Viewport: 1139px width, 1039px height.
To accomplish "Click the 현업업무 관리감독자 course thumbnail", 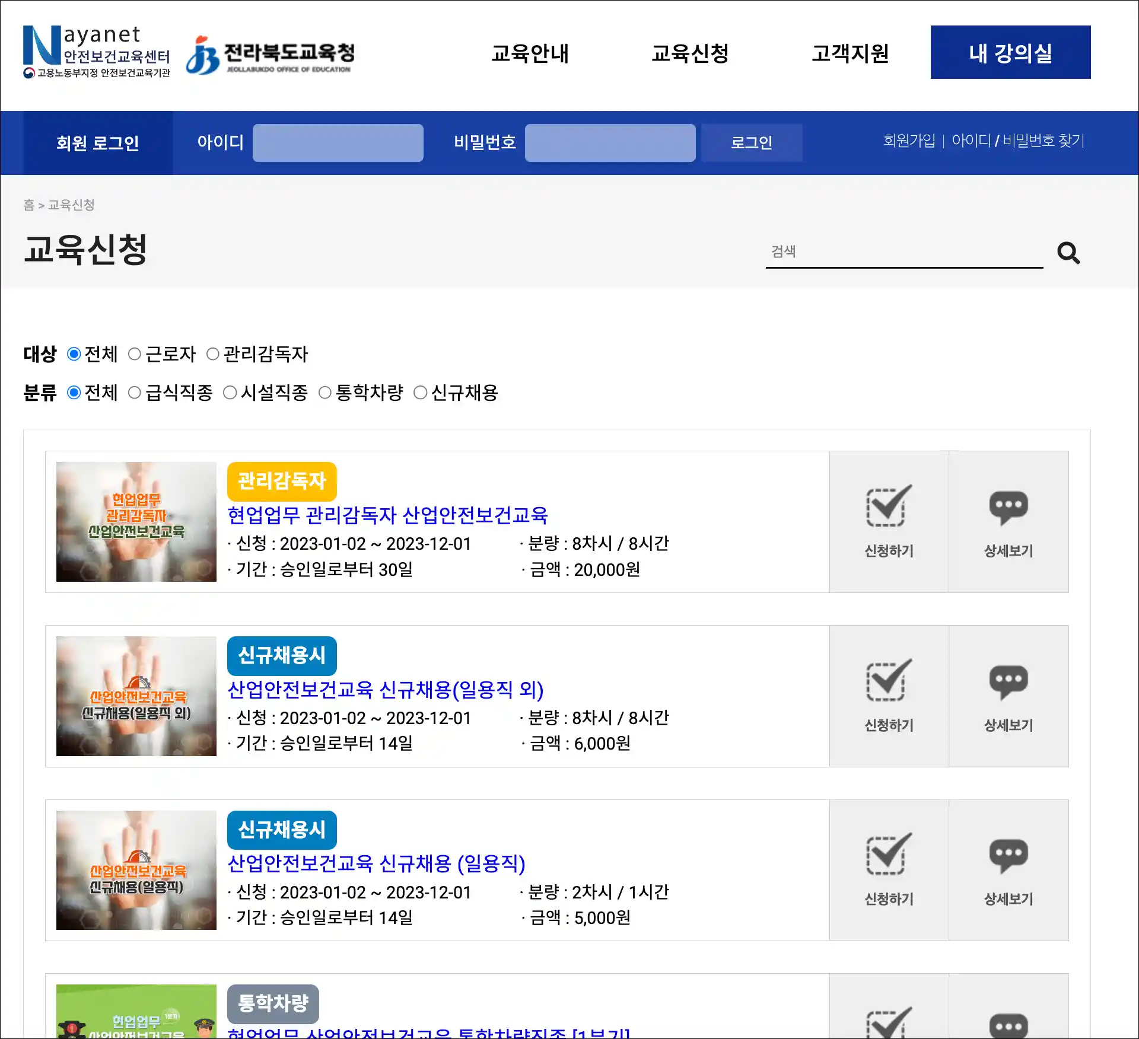I will [136, 522].
